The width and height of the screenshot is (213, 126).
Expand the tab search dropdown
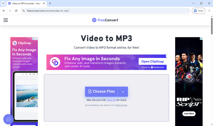(3, 3)
